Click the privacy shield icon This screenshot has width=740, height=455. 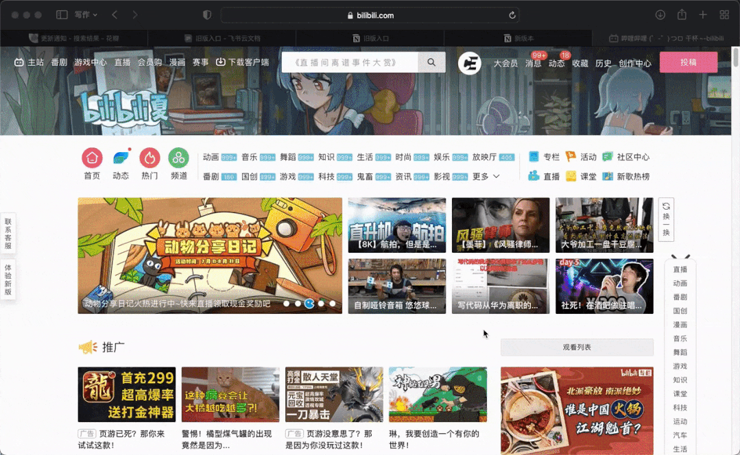(206, 15)
